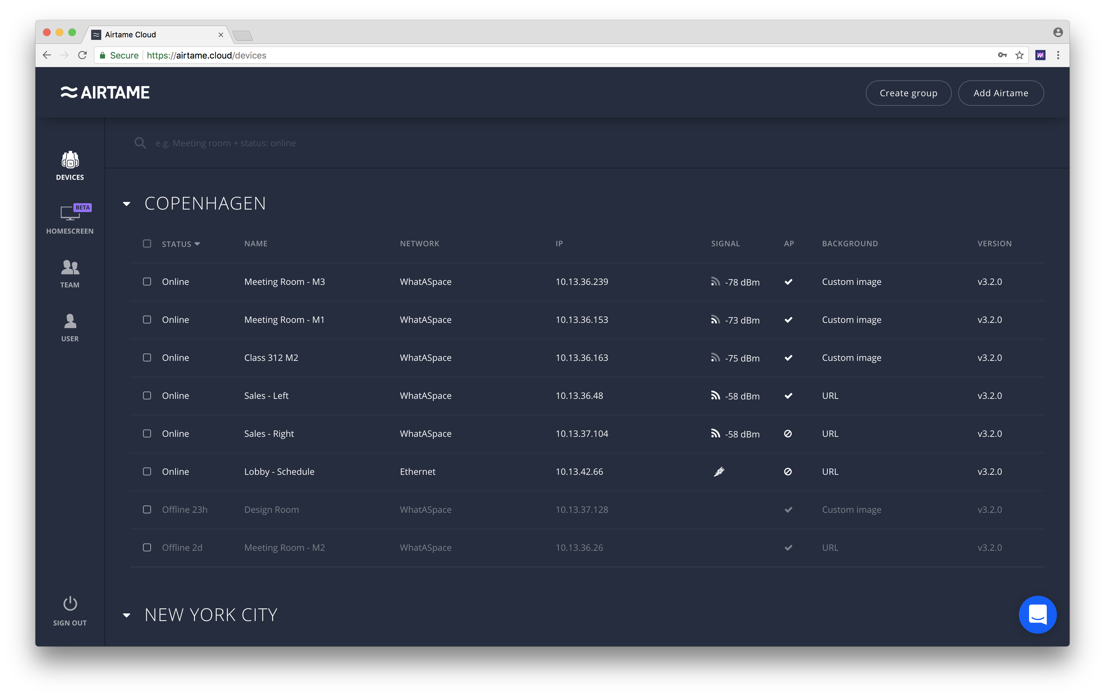This screenshot has width=1105, height=697.
Task: Click the Name column header
Action: pyautogui.click(x=256, y=243)
